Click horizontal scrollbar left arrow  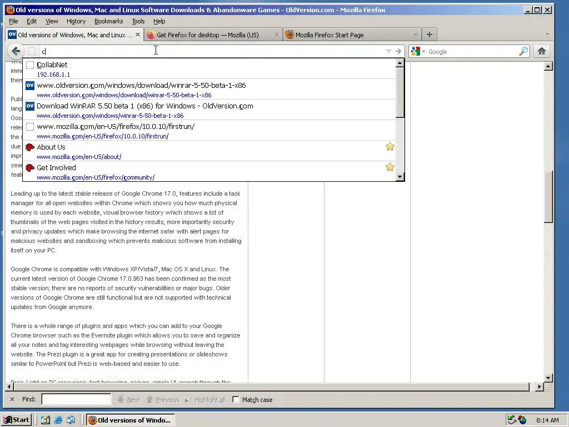point(9,387)
